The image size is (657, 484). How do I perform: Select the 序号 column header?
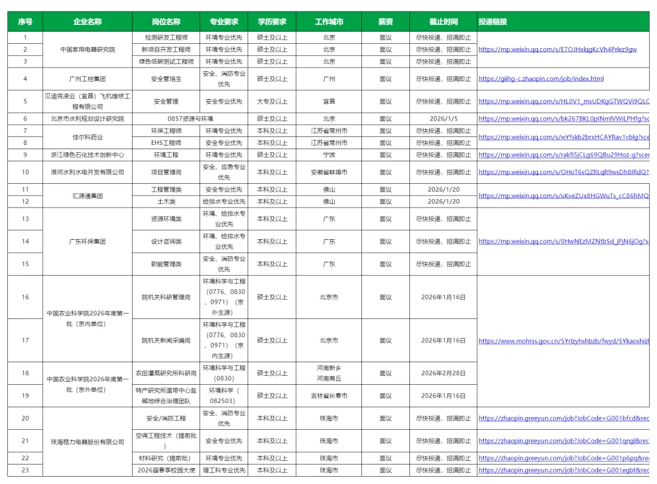[x=25, y=21]
